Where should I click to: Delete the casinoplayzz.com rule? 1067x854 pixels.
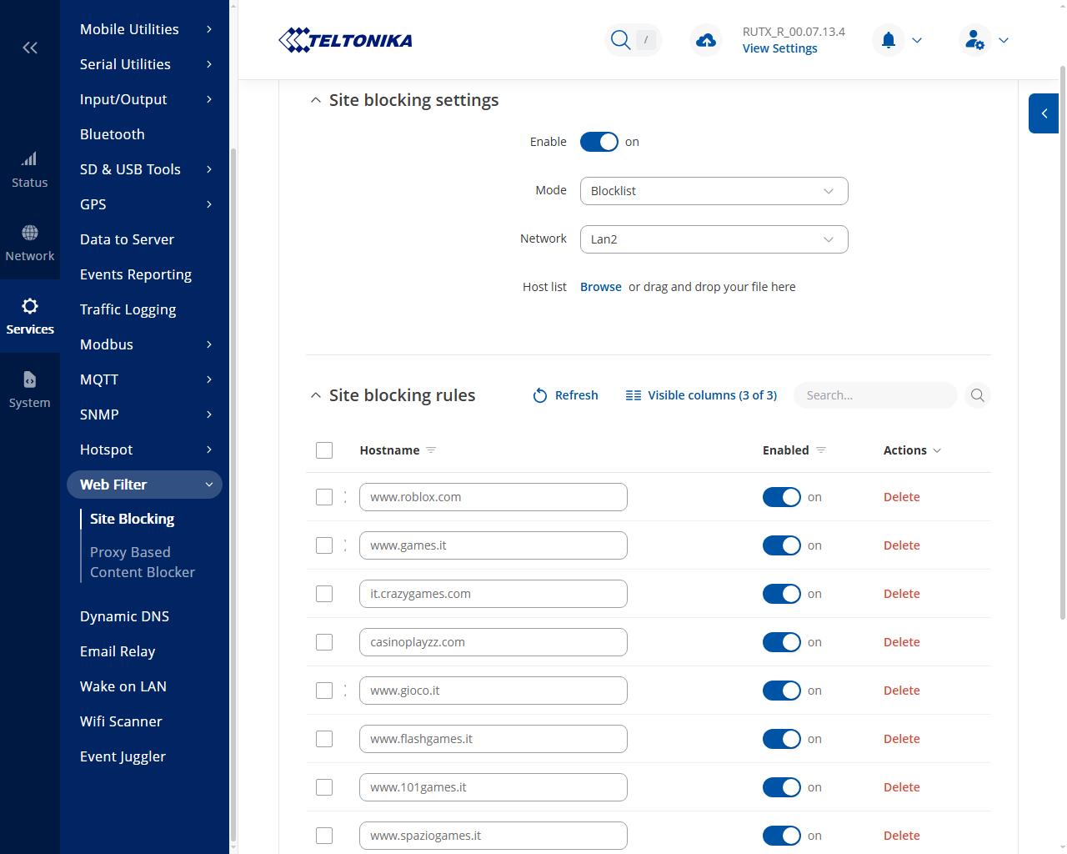coord(902,642)
